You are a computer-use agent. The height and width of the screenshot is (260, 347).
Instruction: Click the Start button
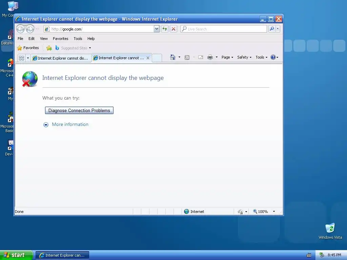point(16,255)
